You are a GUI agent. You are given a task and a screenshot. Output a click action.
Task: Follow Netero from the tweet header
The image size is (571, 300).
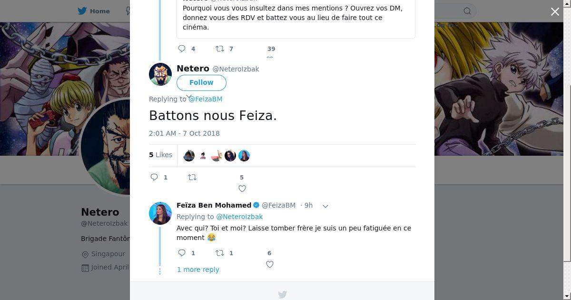pyautogui.click(x=201, y=83)
